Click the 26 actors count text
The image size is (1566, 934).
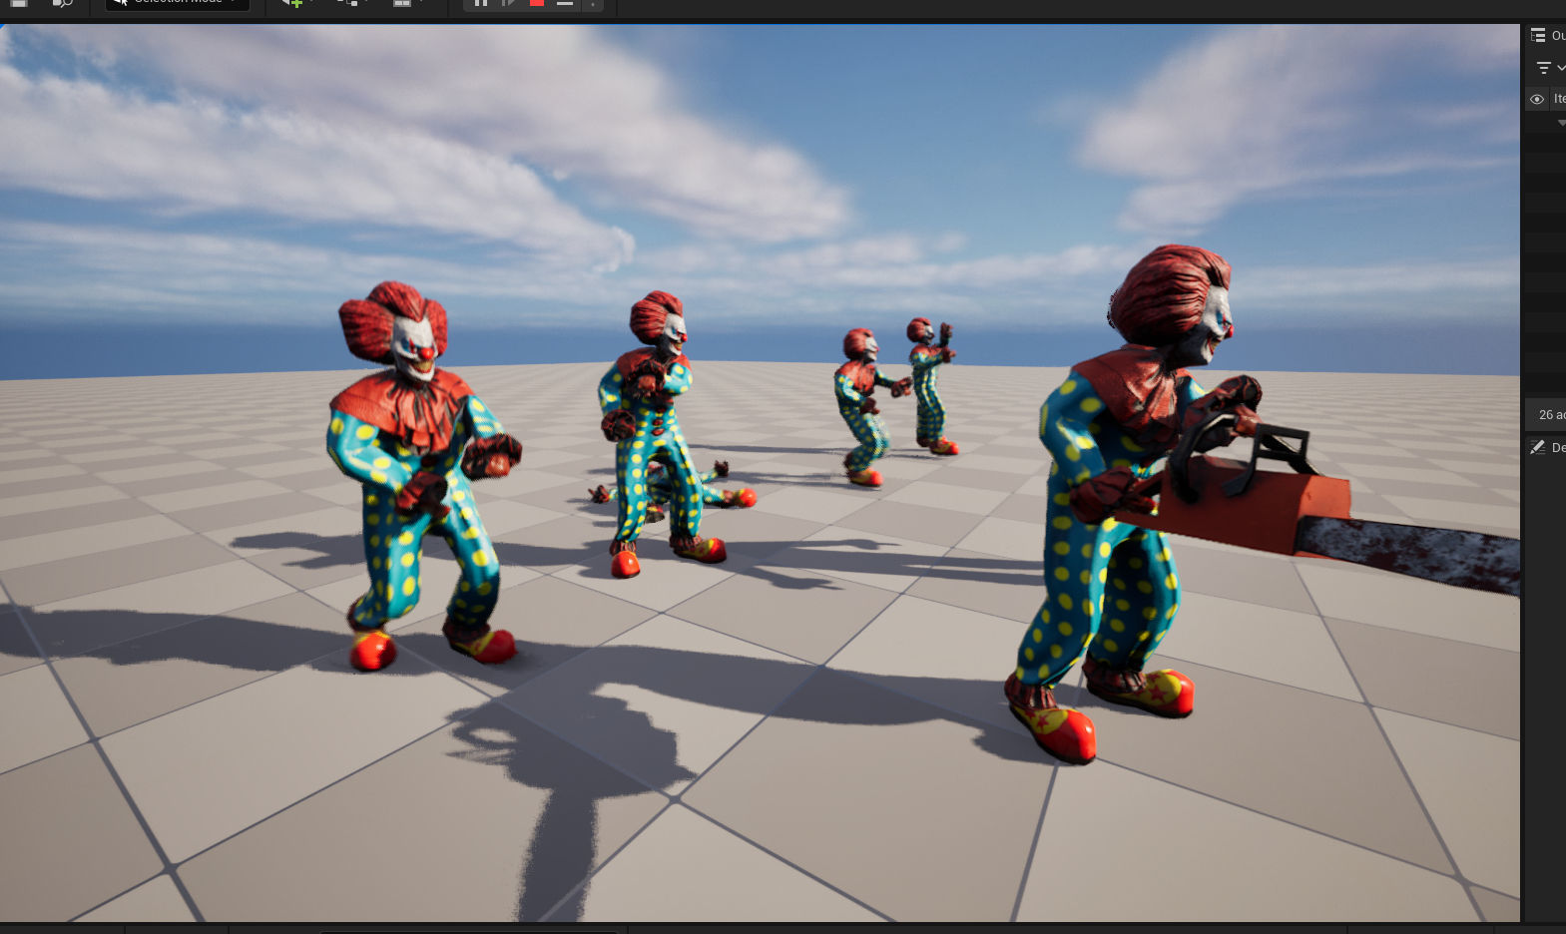[x=1552, y=414]
